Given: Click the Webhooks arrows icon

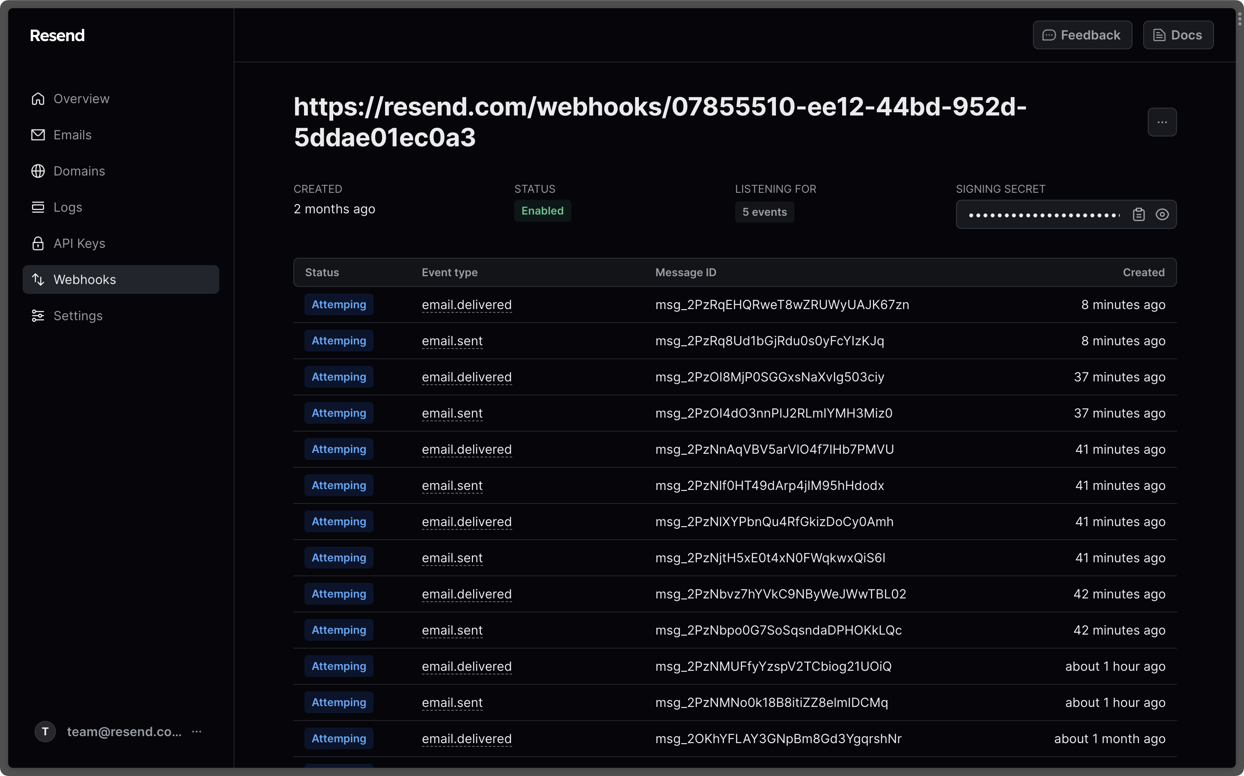Looking at the screenshot, I should click(x=38, y=280).
